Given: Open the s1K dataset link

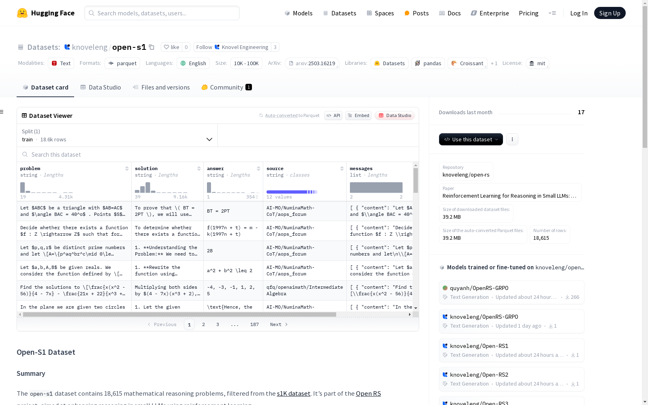Looking at the screenshot, I should coord(294,394).
